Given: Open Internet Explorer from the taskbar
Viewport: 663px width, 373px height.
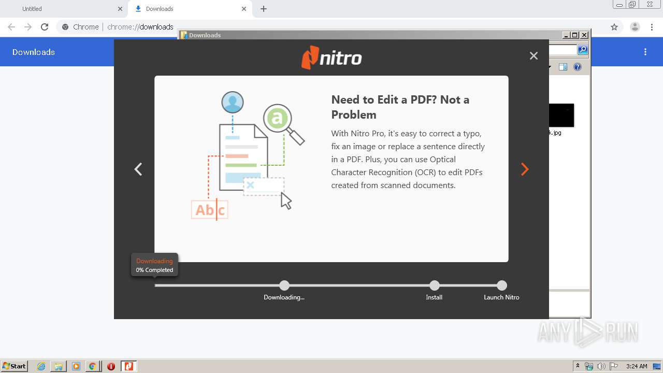Looking at the screenshot, I should click(41, 366).
